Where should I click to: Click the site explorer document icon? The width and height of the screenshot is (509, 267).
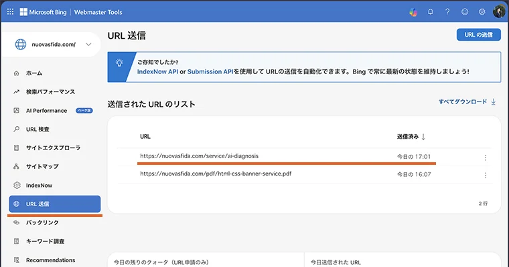point(16,148)
